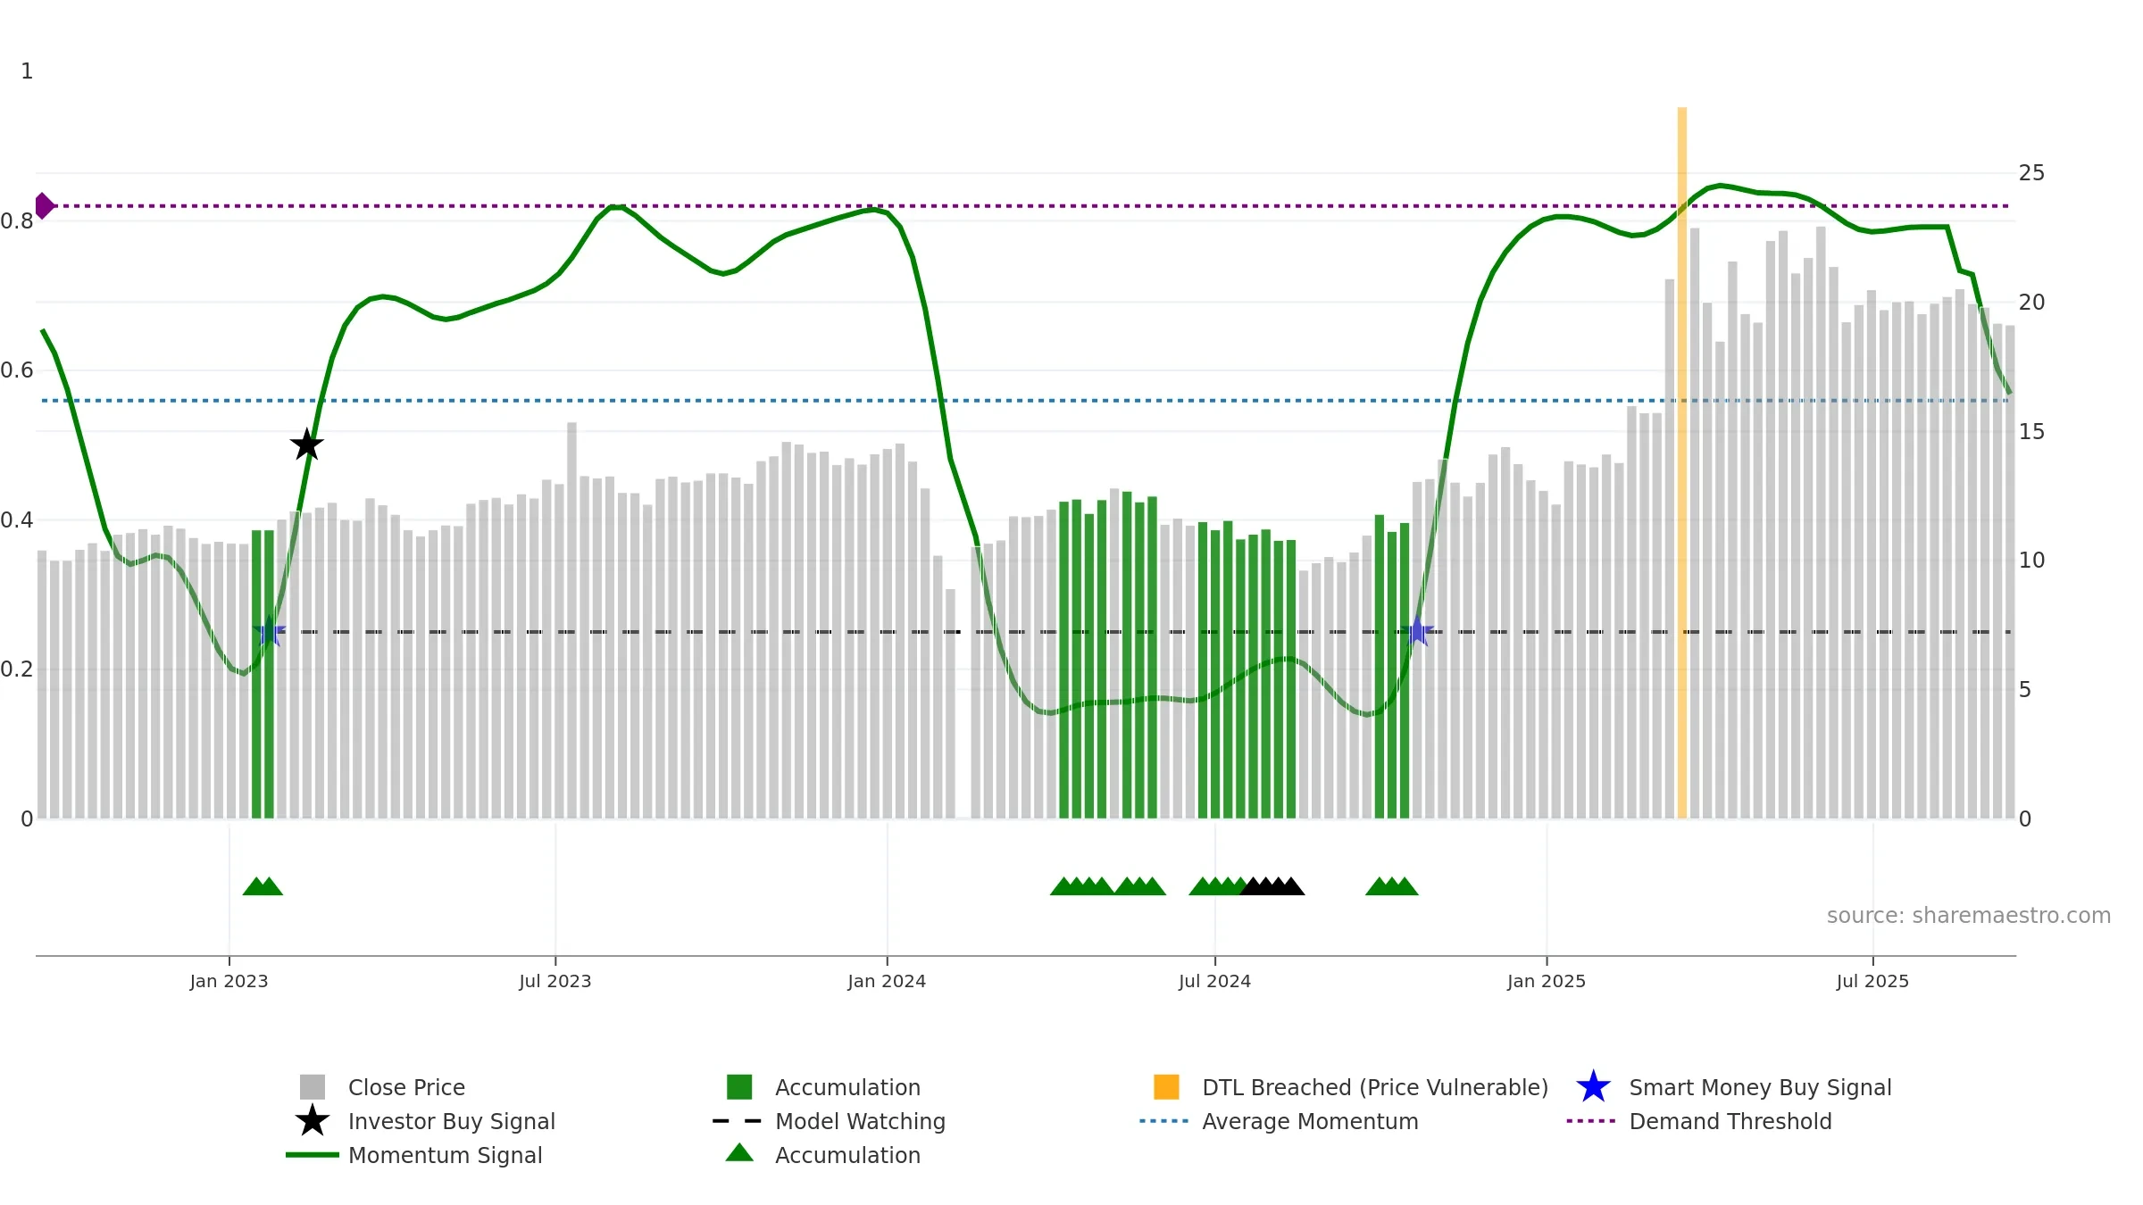Screen dimensions: 2143x1205
Task: Toggle Average Momentum legend entry
Action: [x=1309, y=1121]
